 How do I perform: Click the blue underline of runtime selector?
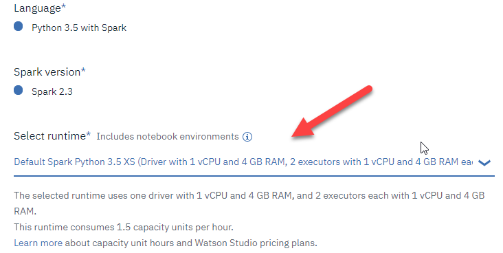pyautogui.click(x=254, y=176)
